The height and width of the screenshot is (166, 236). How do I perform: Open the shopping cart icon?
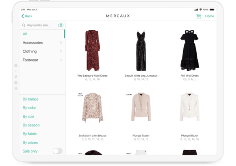pos(199,16)
